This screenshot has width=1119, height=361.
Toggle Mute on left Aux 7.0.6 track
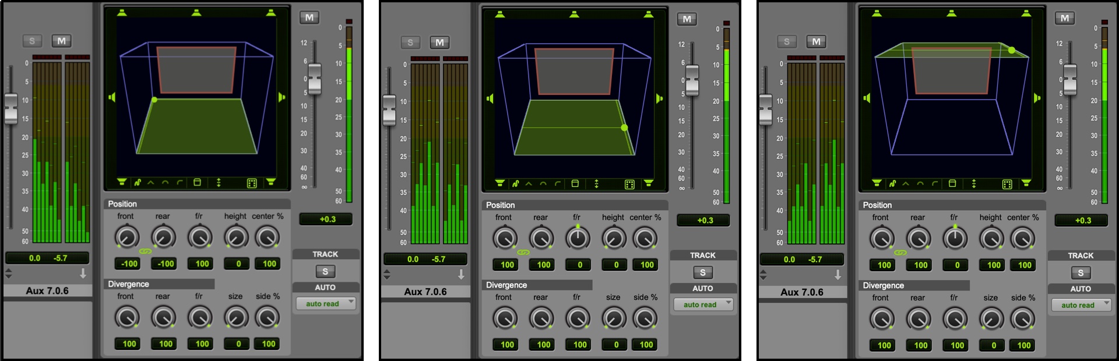pyautogui.click(x=61, y=41)
